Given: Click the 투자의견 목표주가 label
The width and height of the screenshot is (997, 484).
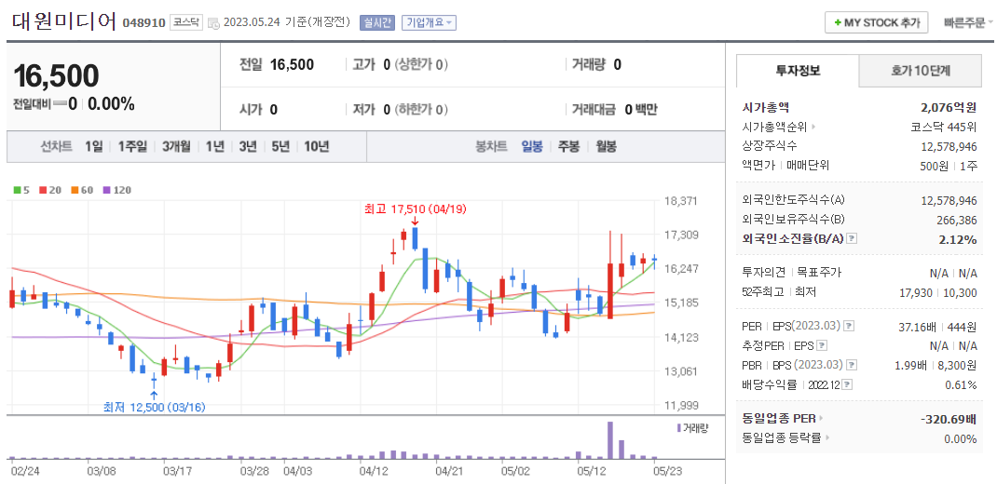Looking at the screenshot, I should (x=792, y=273).
